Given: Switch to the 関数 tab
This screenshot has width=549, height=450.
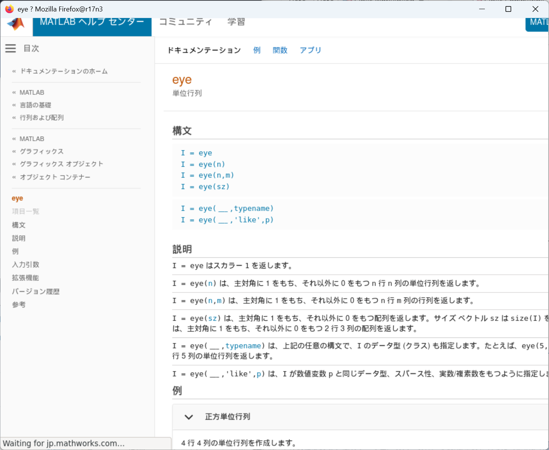Looking at the screenshot, I should coord(280,50).
